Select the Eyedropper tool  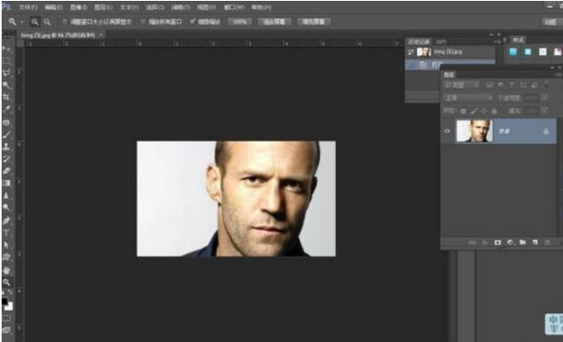[6, 110]
